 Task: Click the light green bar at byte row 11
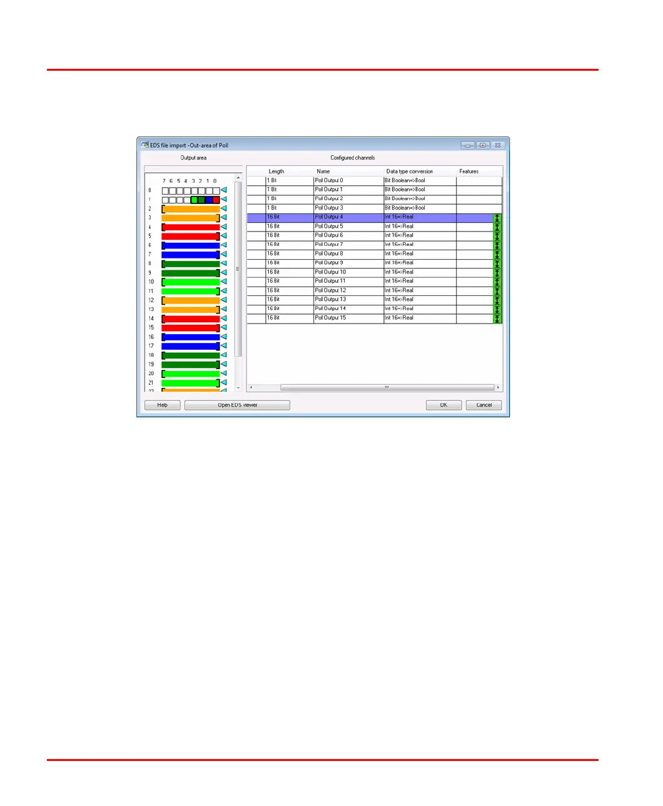click(191, 291)
